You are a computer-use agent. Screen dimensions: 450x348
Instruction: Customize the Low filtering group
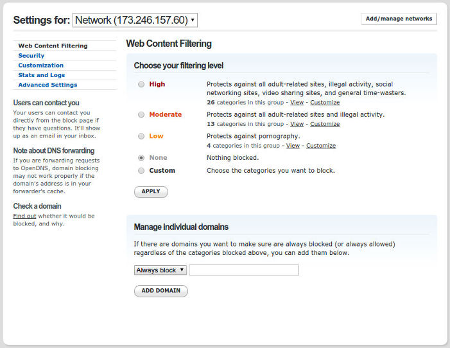point(321,146)
